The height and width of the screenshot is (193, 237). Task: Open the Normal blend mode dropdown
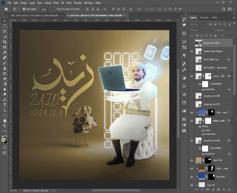pos(202,30)
